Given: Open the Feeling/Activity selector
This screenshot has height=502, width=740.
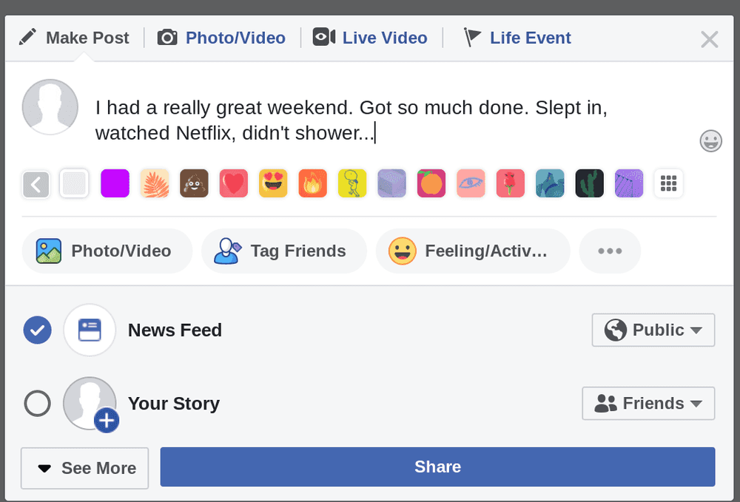Looking at the screenshot, I should 473,251.
